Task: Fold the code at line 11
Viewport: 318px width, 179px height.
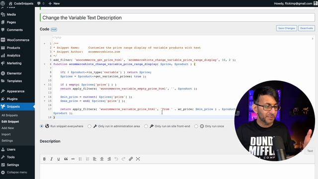Action: point(45,85)
